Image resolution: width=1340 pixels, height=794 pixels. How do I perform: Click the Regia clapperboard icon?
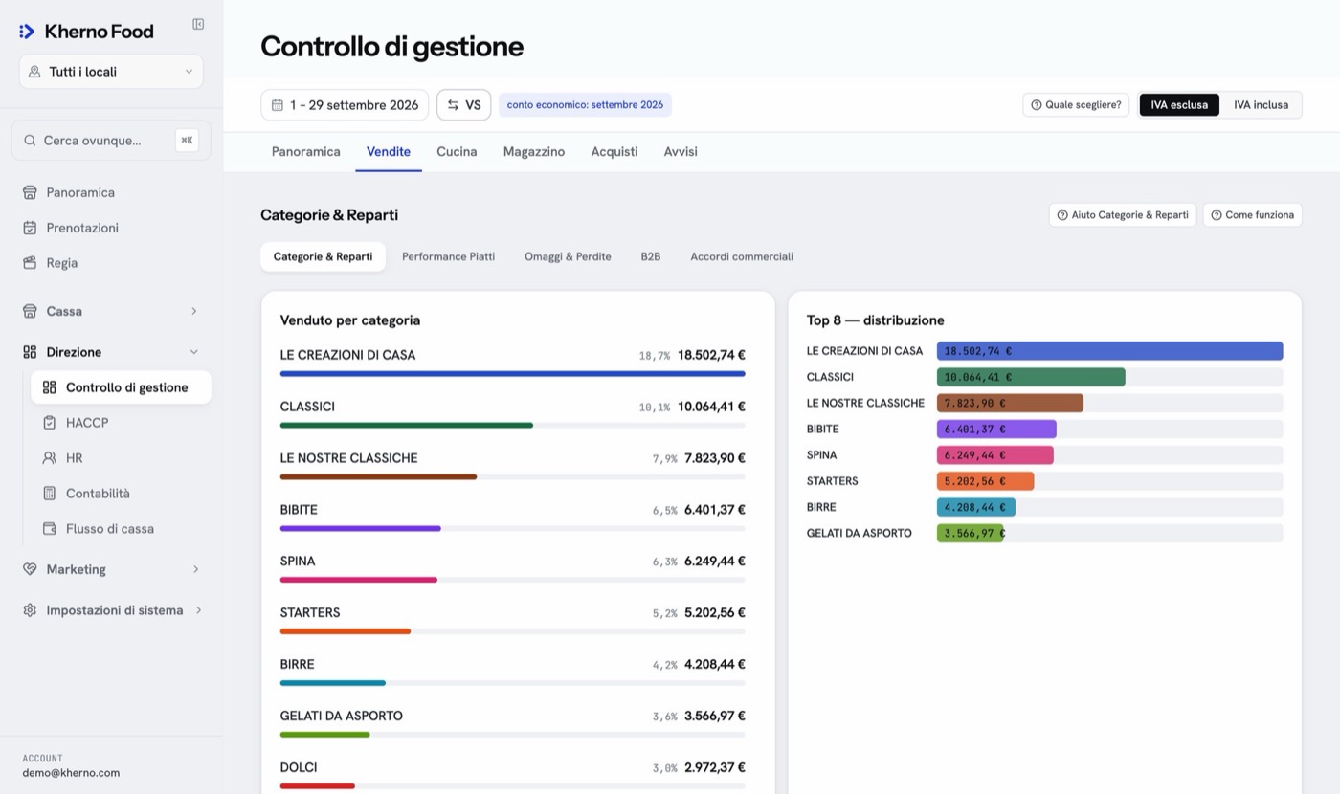pyautogui.click(x=30, y=263)
